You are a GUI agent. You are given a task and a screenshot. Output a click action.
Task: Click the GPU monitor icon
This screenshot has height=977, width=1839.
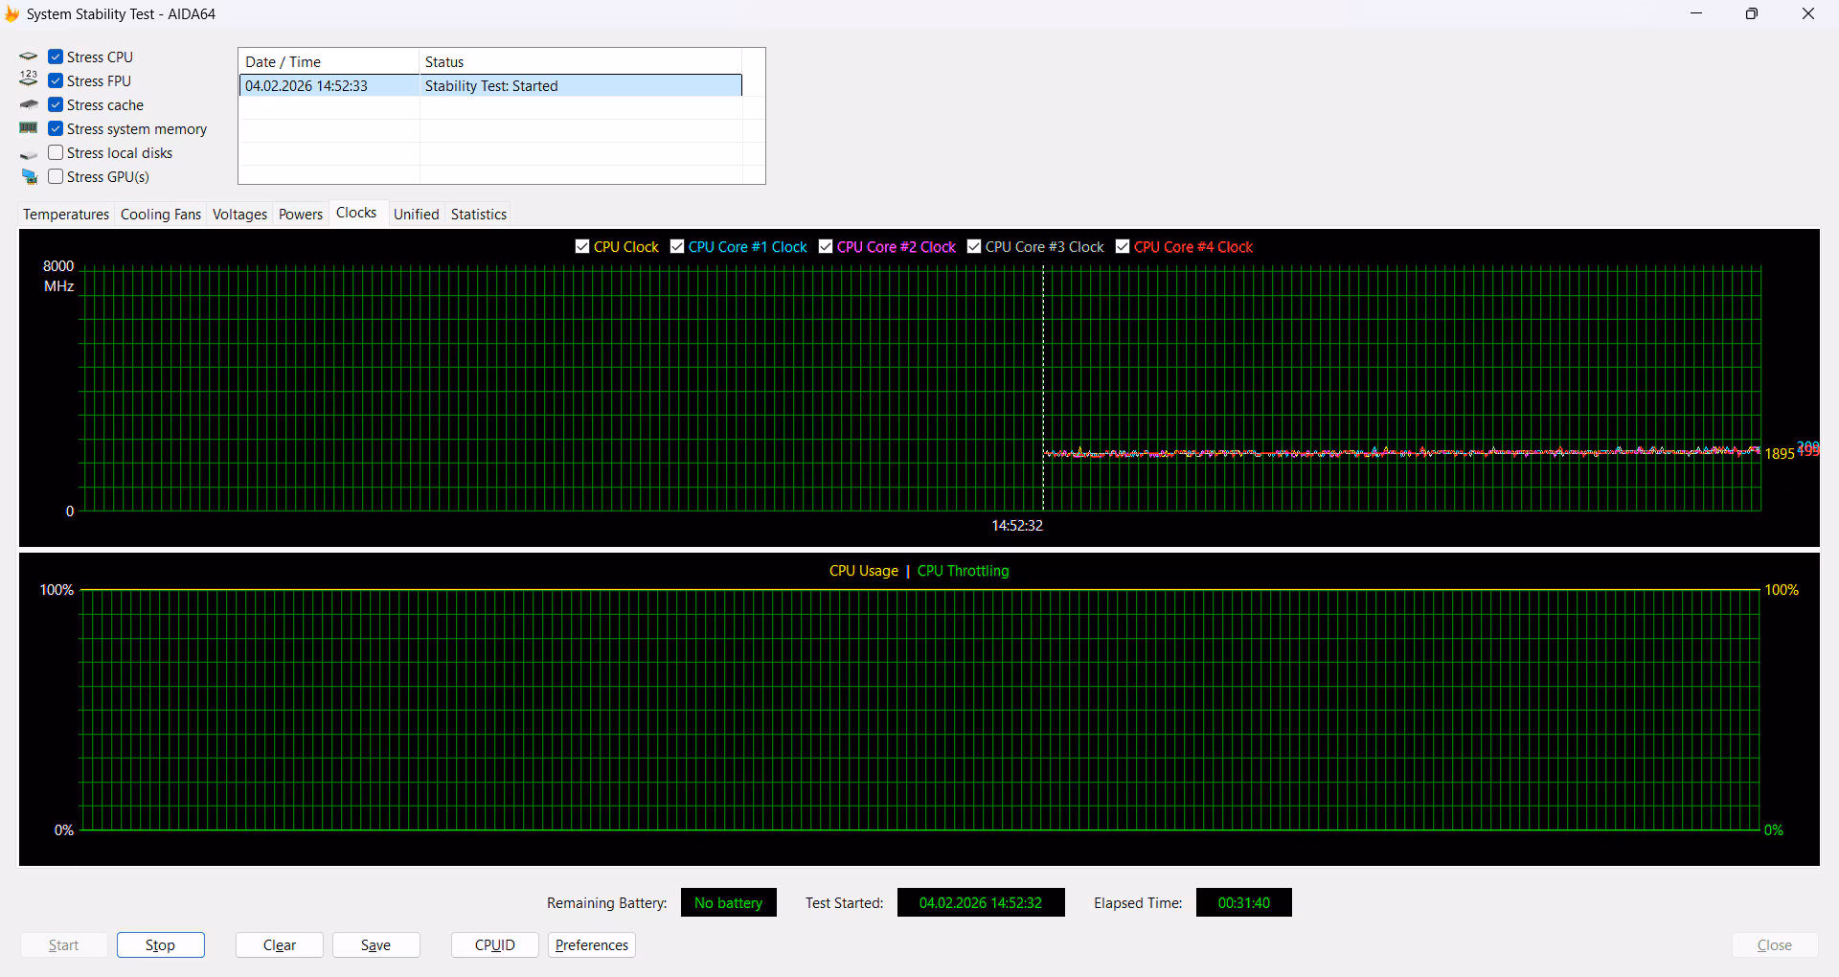[x=29, y=177]
